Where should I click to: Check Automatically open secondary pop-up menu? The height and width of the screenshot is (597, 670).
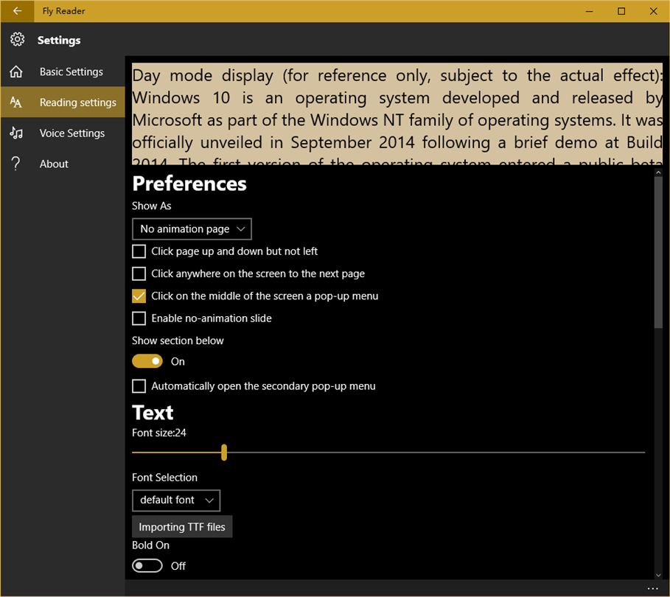pyautogui.click(x=139, y=386)
